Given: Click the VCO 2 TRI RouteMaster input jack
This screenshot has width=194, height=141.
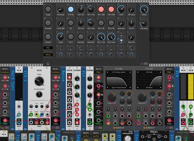Looking at the screenshot, I should coord(56,86).
